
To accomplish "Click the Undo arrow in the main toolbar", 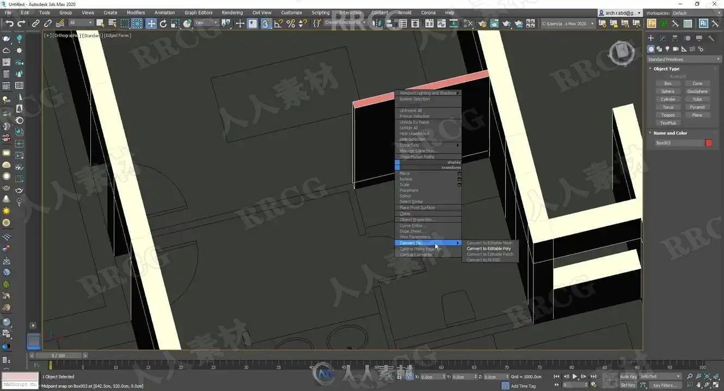I will coord(9,23).
